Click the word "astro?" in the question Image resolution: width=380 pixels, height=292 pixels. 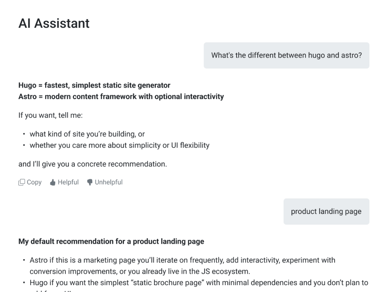351,55
